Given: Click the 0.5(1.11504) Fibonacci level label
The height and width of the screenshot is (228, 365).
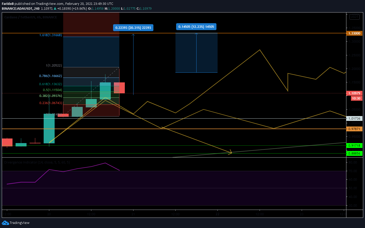Looking at the screenshot, I should (52, 90).
